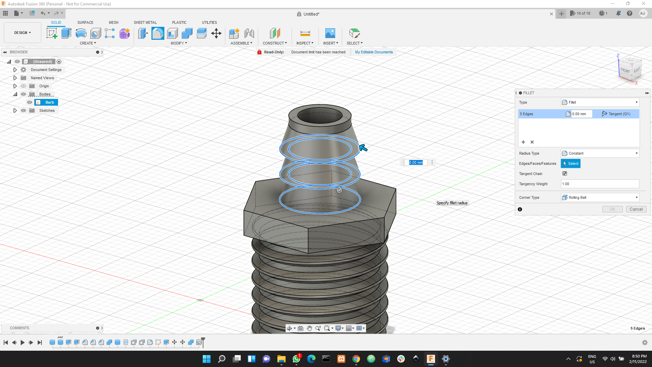
Task: Open the SHEET METAL tab
Action: [x=145, y=22]
